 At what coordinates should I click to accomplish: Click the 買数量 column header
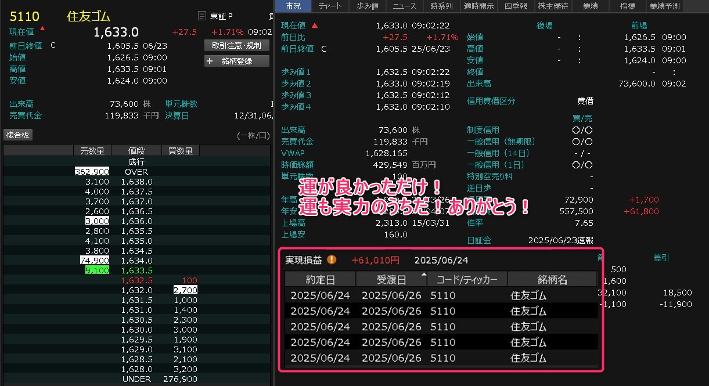(x=181, y=151)
